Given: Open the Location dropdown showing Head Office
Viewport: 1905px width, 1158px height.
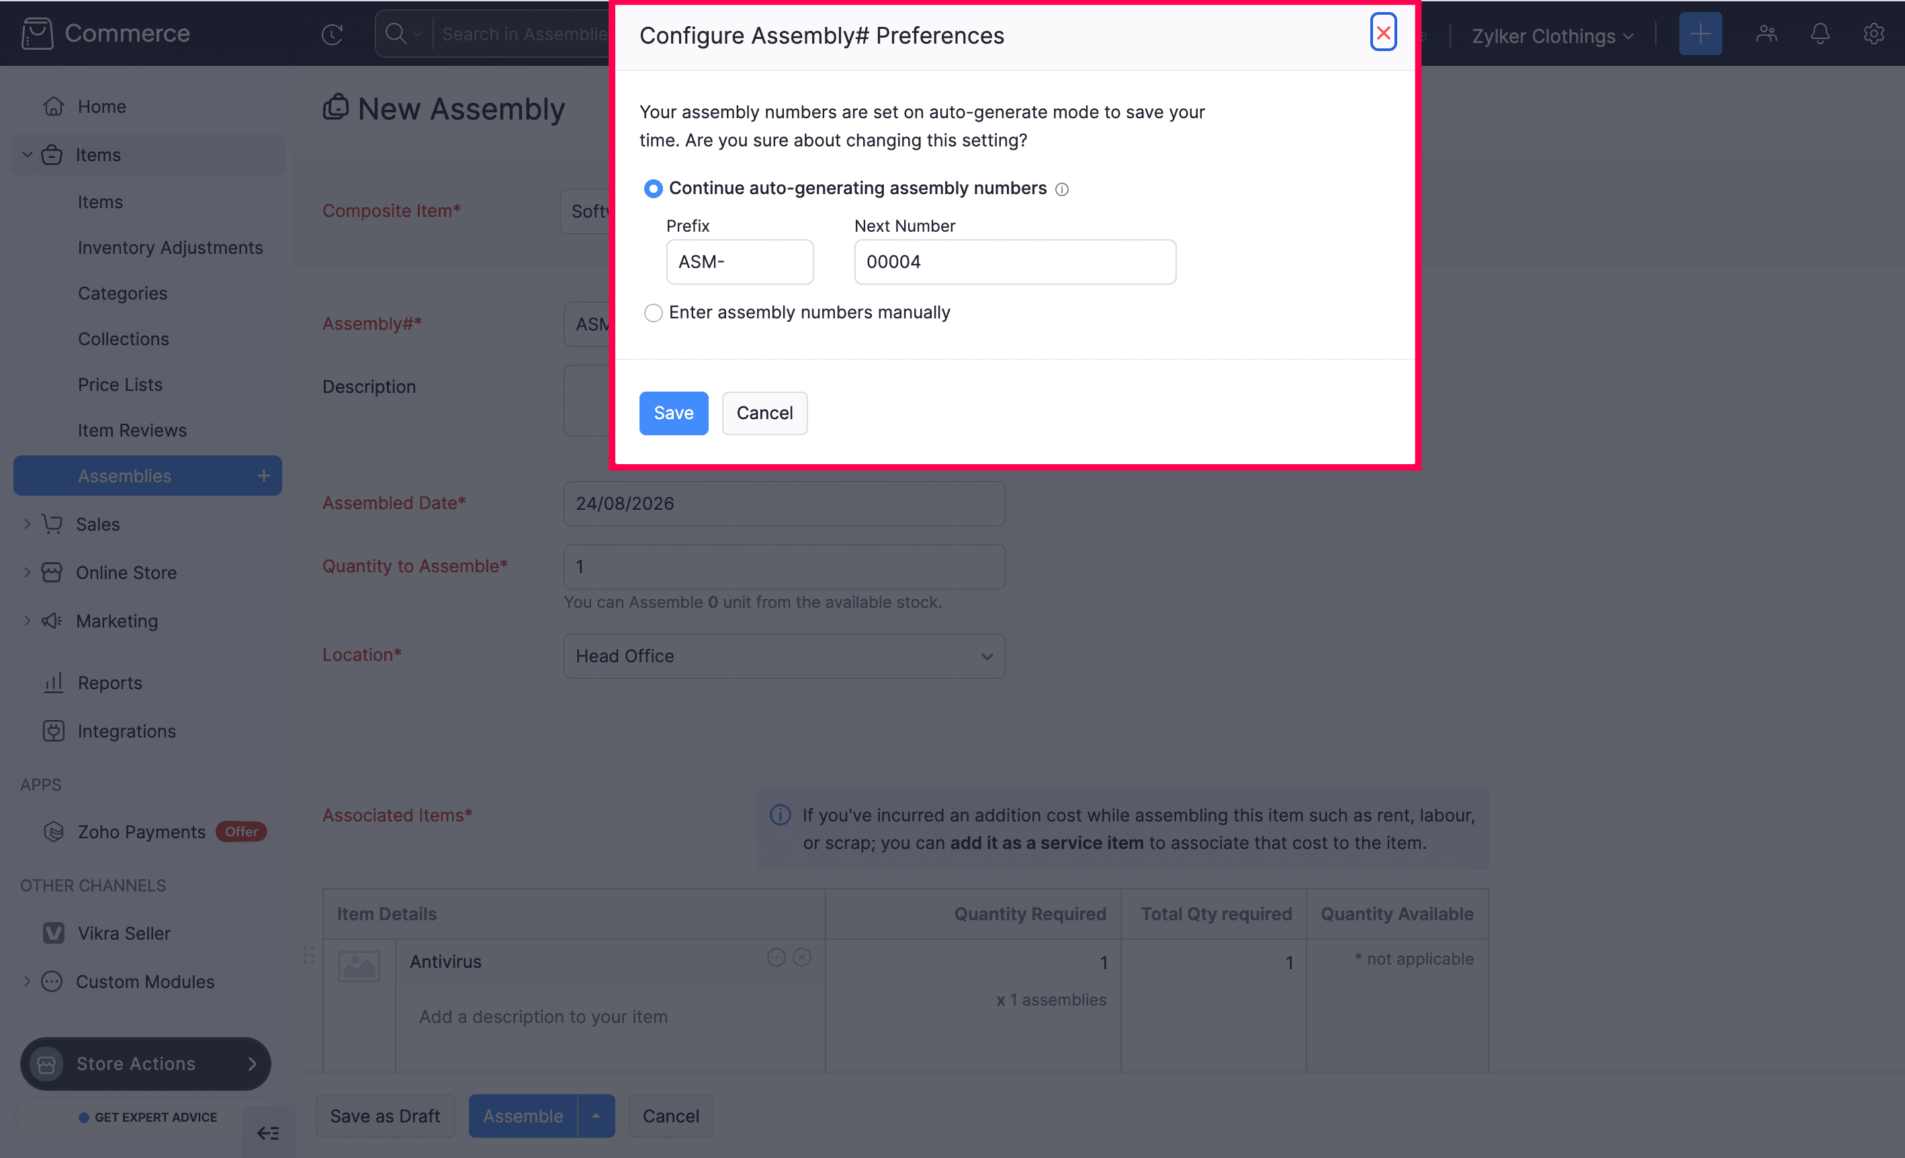Looking at the screenshot, I should (x=784, y=656).
